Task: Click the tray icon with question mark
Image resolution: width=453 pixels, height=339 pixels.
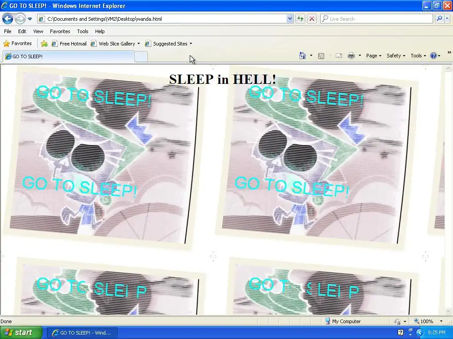Action: 400,332
